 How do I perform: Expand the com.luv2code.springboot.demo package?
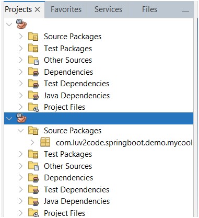click(32, 143)
